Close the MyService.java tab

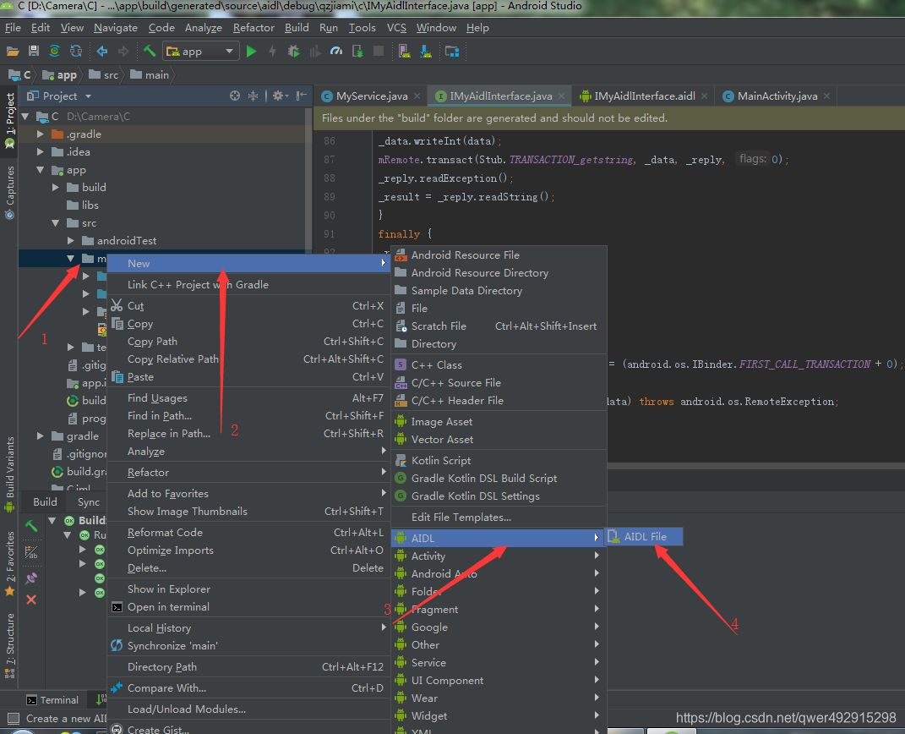click(417, 96)
